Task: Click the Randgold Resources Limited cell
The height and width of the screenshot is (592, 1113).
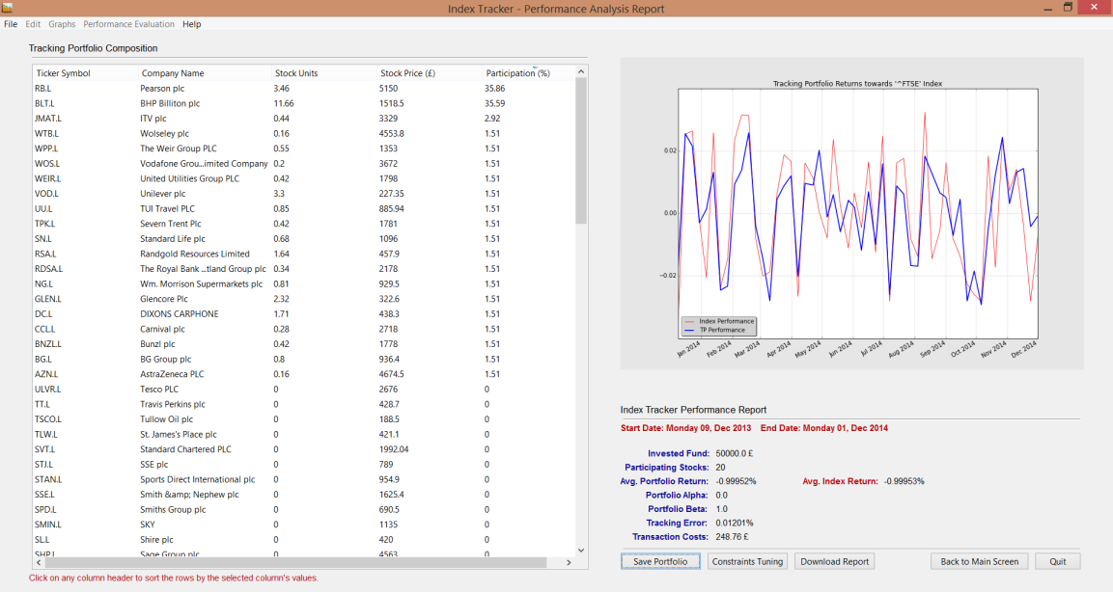Action: point(195,254)
